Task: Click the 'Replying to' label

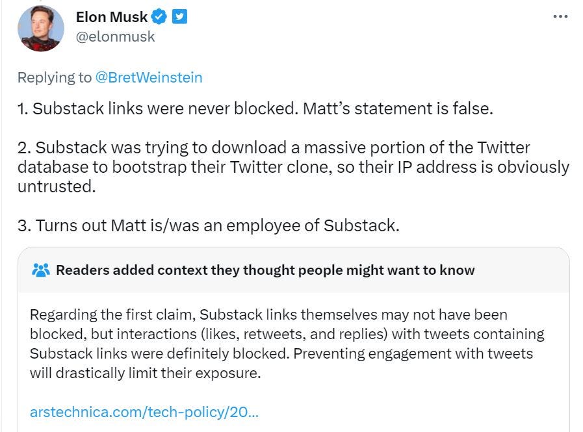Action: click(x=55, y=77)
